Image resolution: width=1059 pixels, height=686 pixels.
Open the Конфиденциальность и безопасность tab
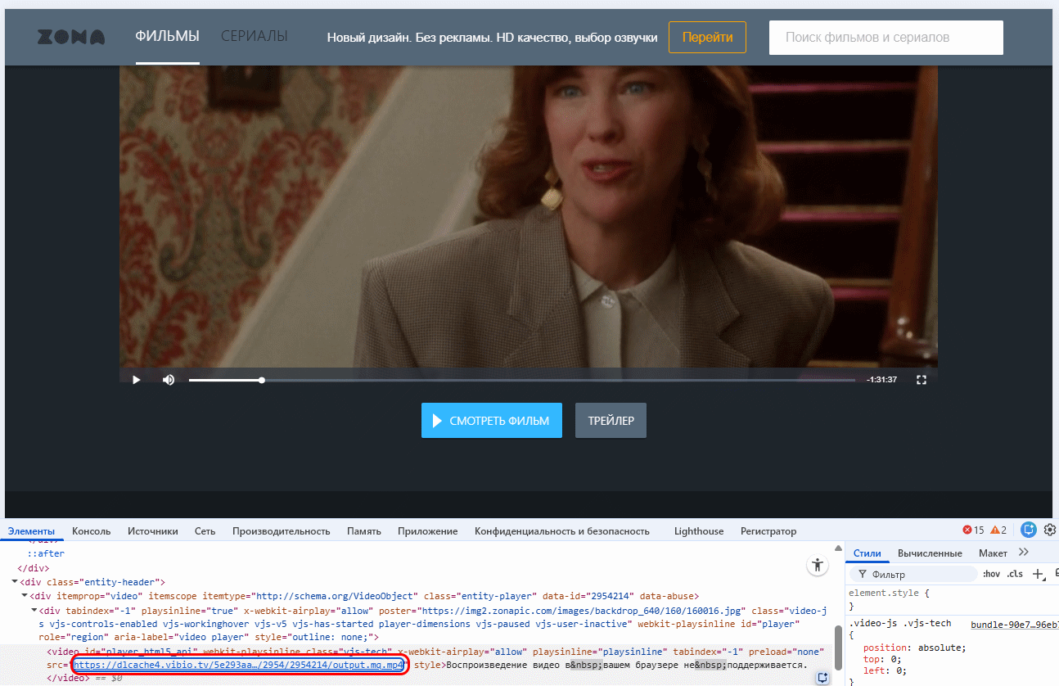point(562,531)
